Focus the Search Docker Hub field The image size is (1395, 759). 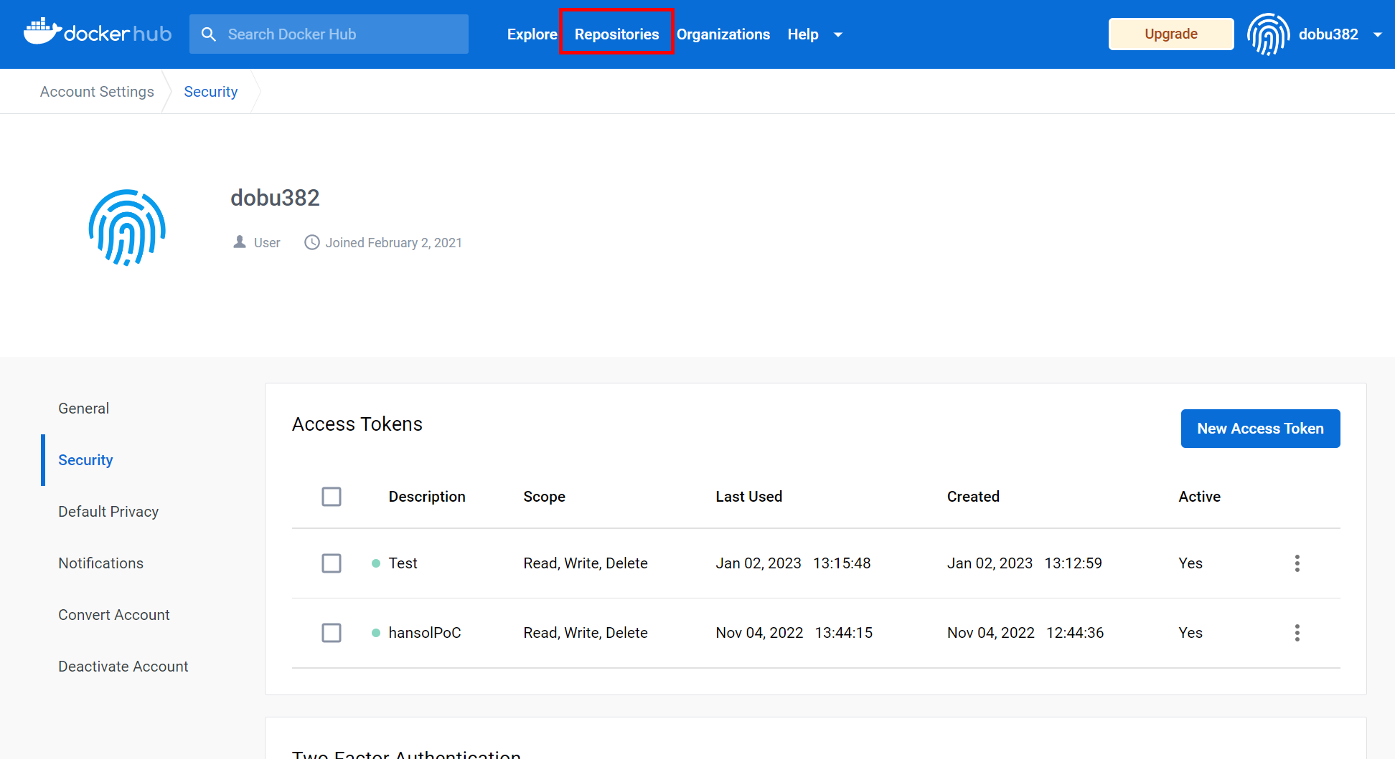pyautogui.click(x=329, y=34)
